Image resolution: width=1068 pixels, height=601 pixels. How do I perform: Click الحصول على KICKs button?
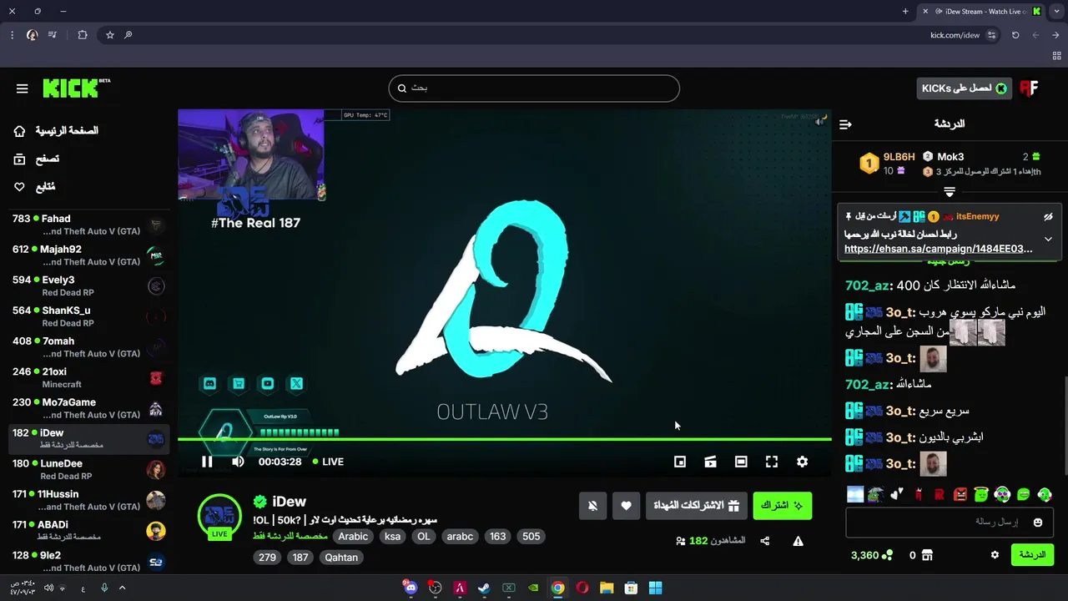point(964,88)
